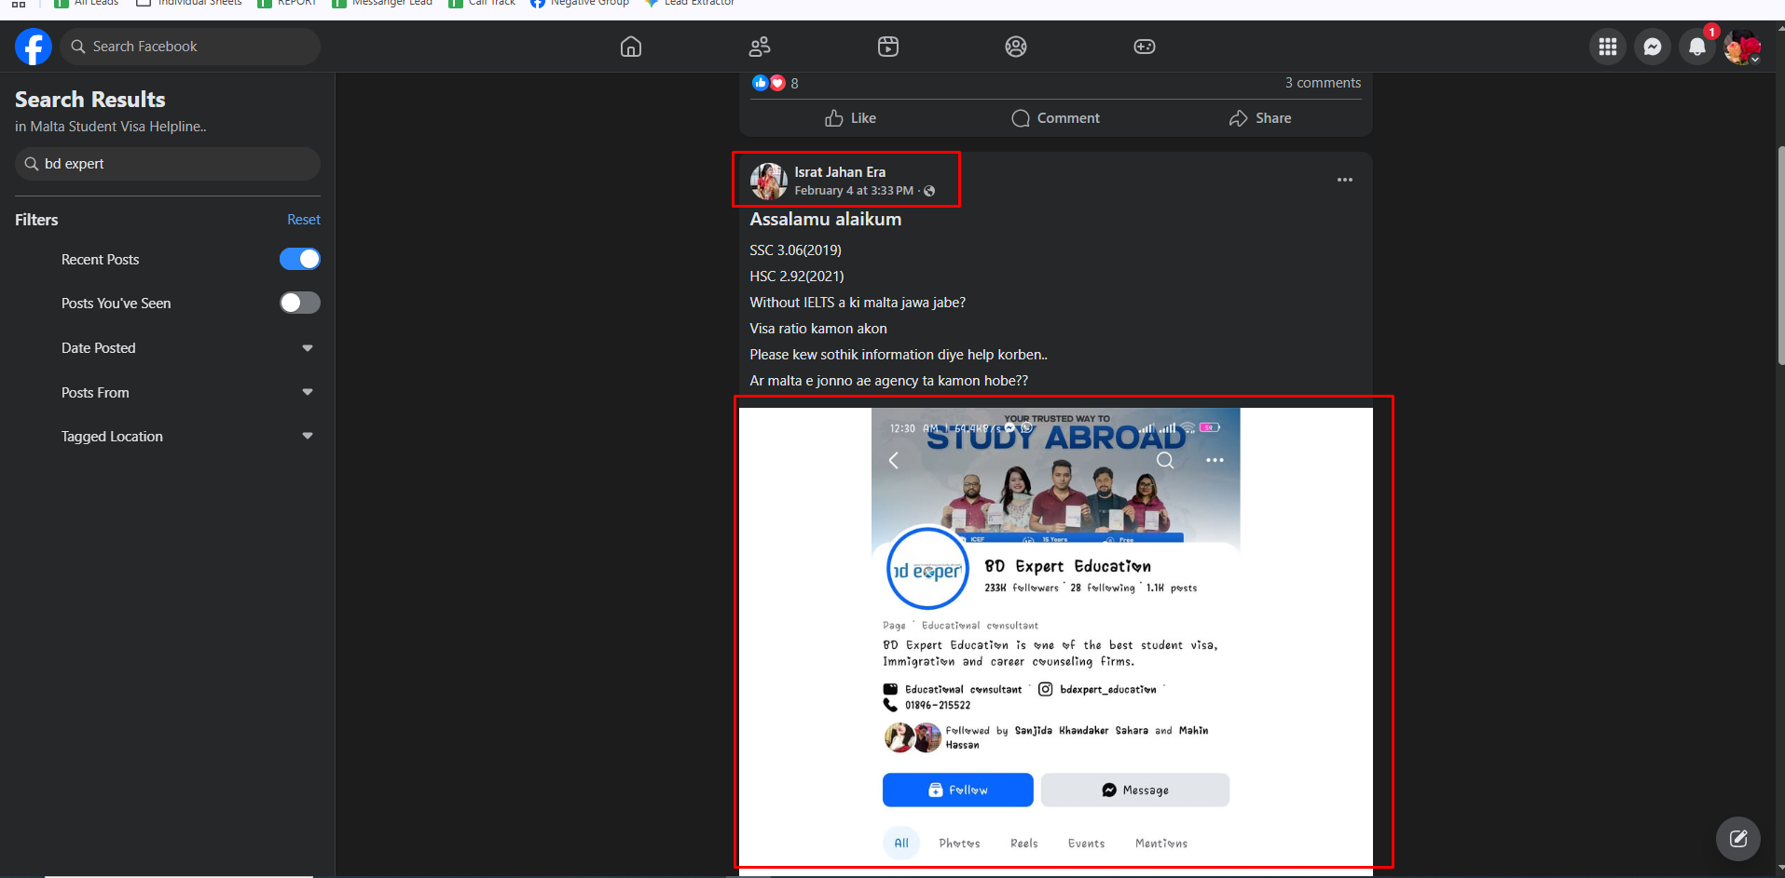Click the new message compose icon
Viewport: 1785px width, 878px height.
(1738, 839)
